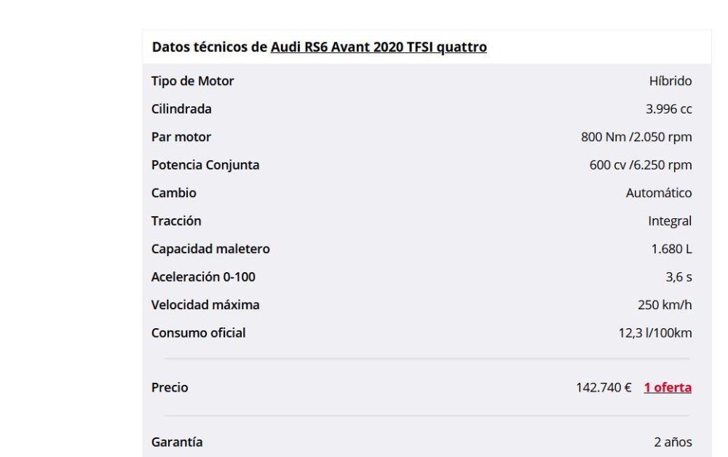Click the Datos técnicos de heading text
This screenshot has height=457, width=728.
pos(210,47)
